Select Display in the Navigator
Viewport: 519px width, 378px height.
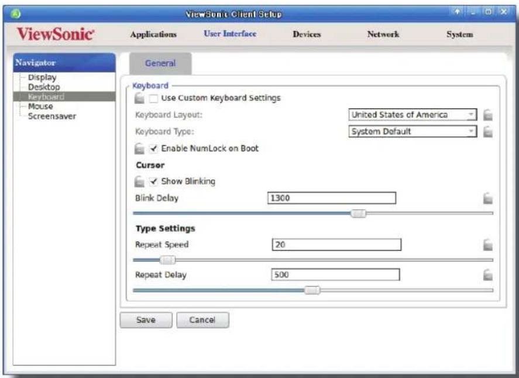pos(42,77)
